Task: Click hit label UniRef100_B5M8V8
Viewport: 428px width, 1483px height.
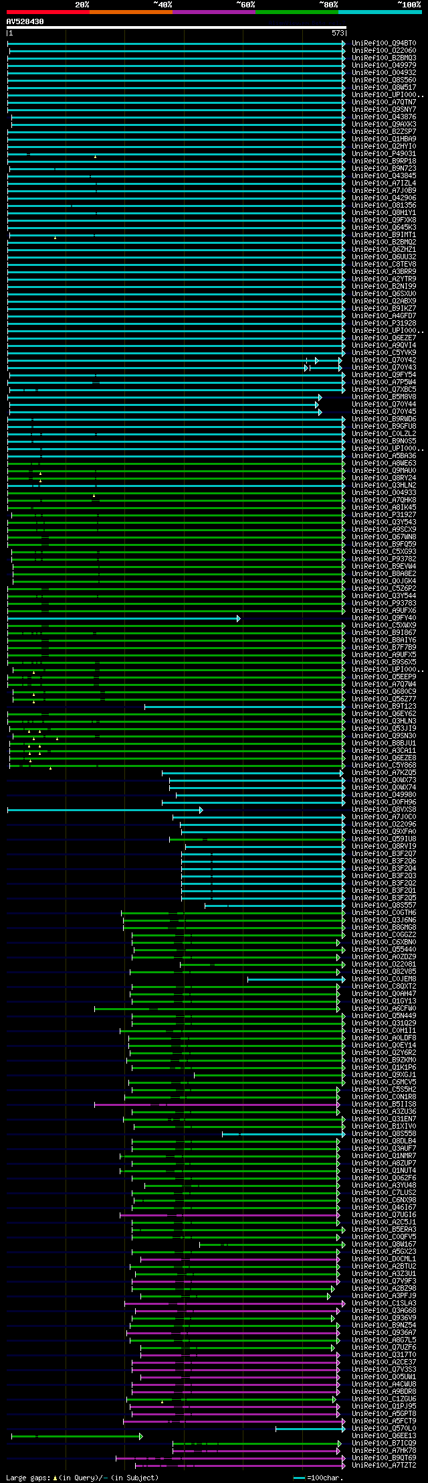Action: (384, 397)
